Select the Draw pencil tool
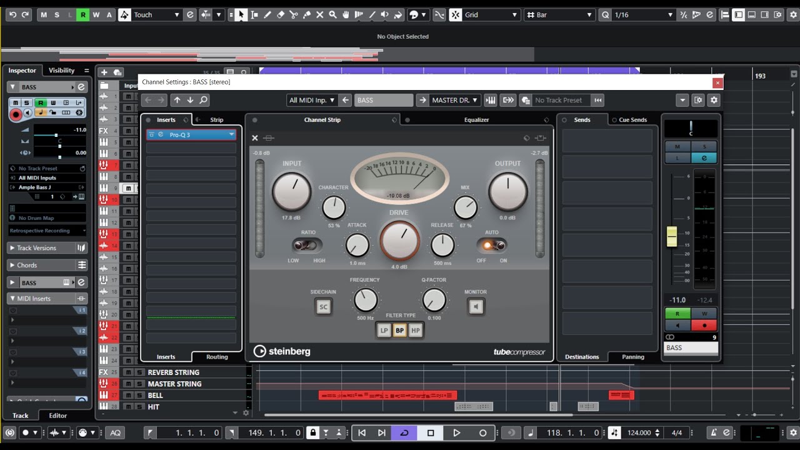The image size is (800, 450). pos(267,15)
